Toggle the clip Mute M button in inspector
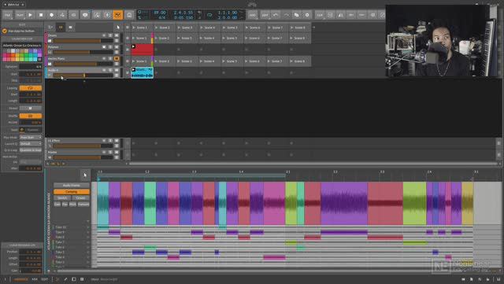 click(x=31, y=109)
